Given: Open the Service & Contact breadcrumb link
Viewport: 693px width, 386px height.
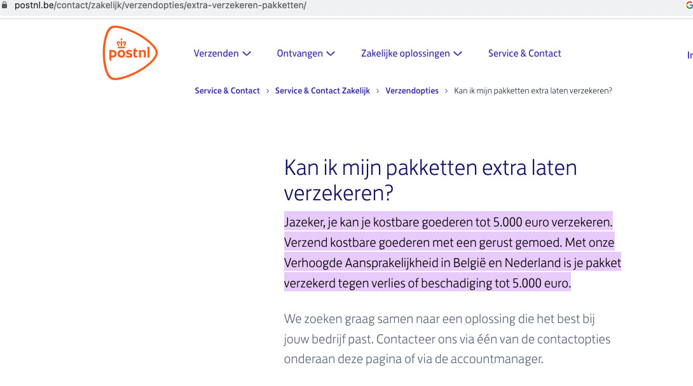Looking at the screenshot, I should (227, 91).
